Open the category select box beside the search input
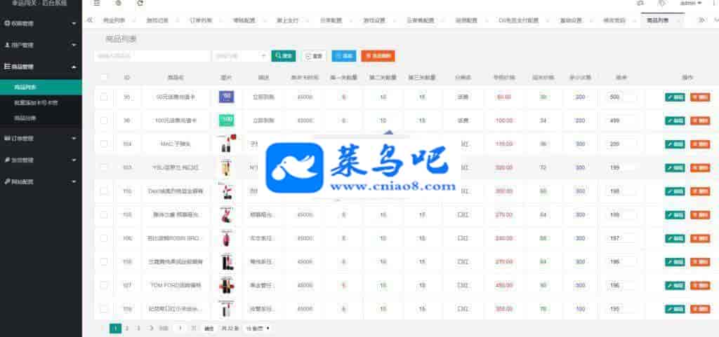Image resolution: width=719 pixels, height=337 pixels. coord(240,55)
